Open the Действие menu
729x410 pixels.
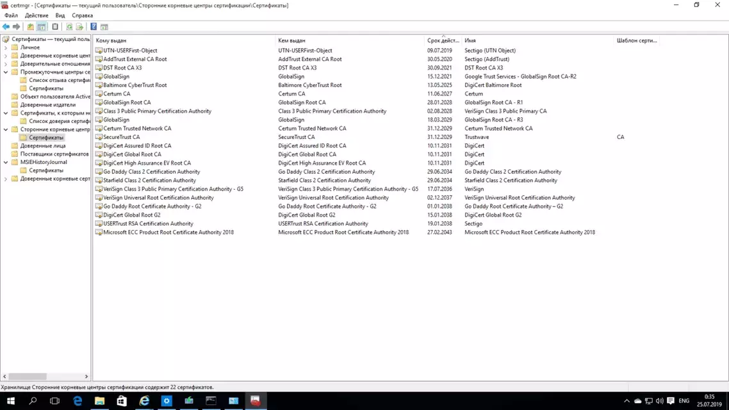(x=37, y=15)
